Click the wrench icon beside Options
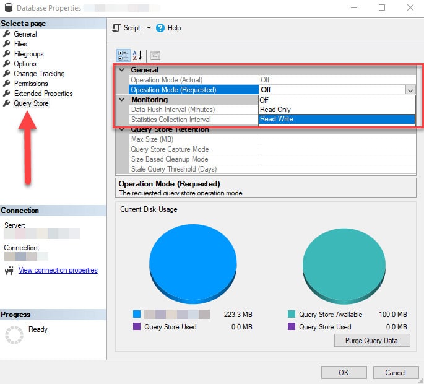The width and height of the screenshot is (424, 384). coord(7,64)
